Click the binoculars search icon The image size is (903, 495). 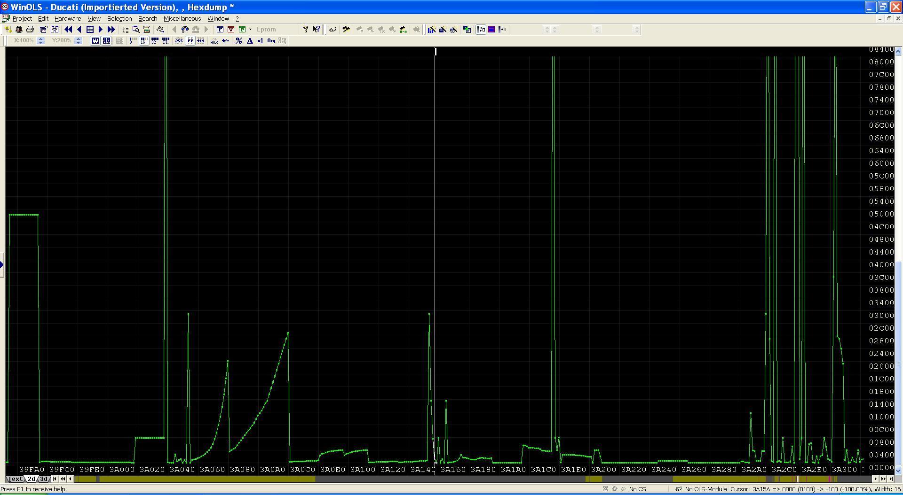coord(185,30)
